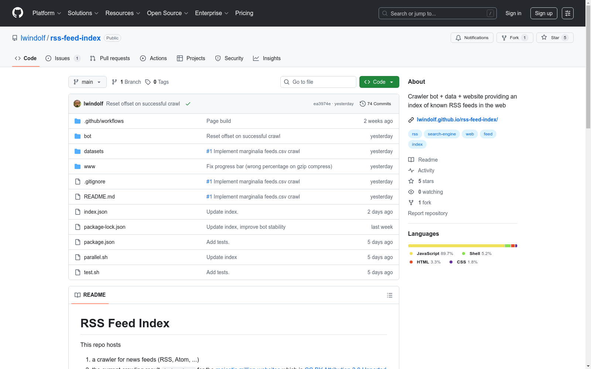Click the CSS purple language dot
The height and width of the screenshot is (369, 591).
pos(451,262)
